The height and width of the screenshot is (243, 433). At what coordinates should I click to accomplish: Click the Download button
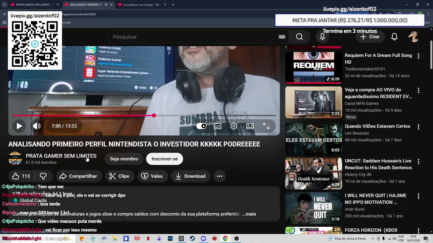[x=190, y=176]
